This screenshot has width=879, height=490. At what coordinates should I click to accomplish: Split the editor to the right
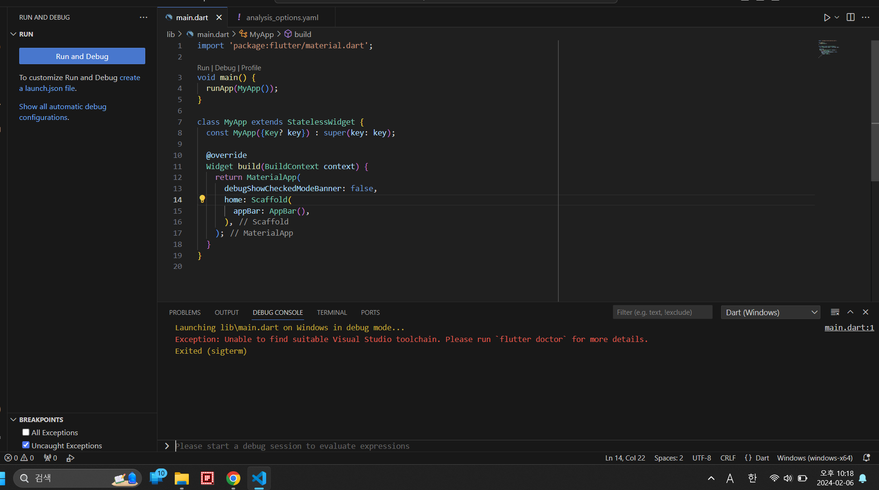pyautogui.click(x=850, y=17)
